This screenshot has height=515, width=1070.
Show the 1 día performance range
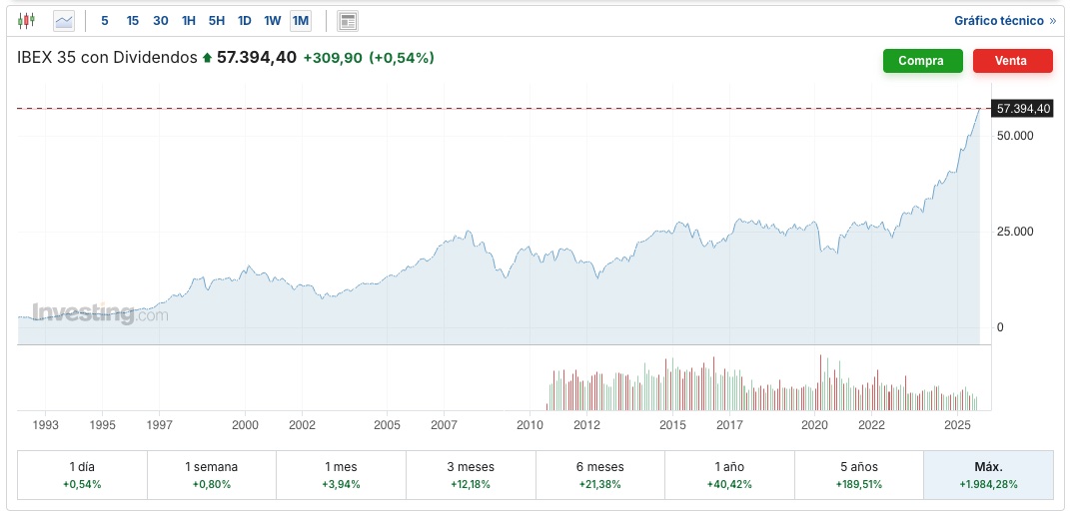tap(83, 475)
